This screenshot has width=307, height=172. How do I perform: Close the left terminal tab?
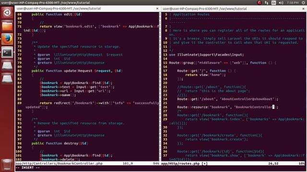157,9
